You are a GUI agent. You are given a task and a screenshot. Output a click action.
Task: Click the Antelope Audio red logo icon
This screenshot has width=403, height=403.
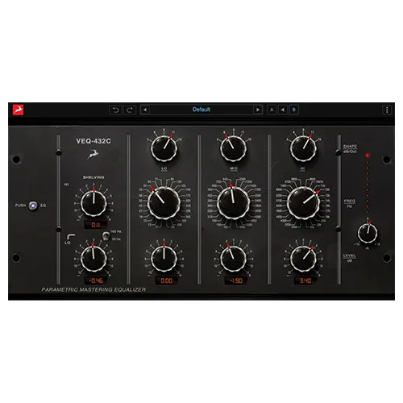click(19, 110)
